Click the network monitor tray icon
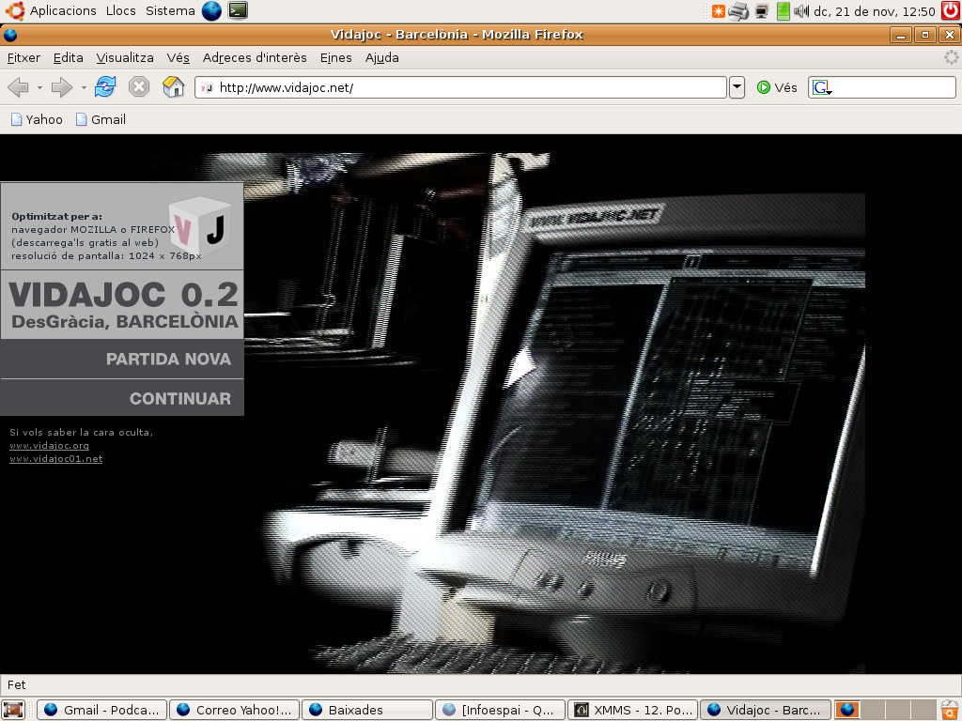 762,11
